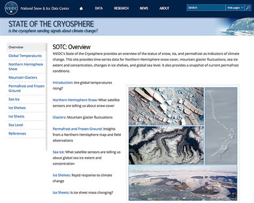This screenshot has width=254, height=203.
Task: Follow the Northern Hemisphere Snow body link
Action: [74, 100]
